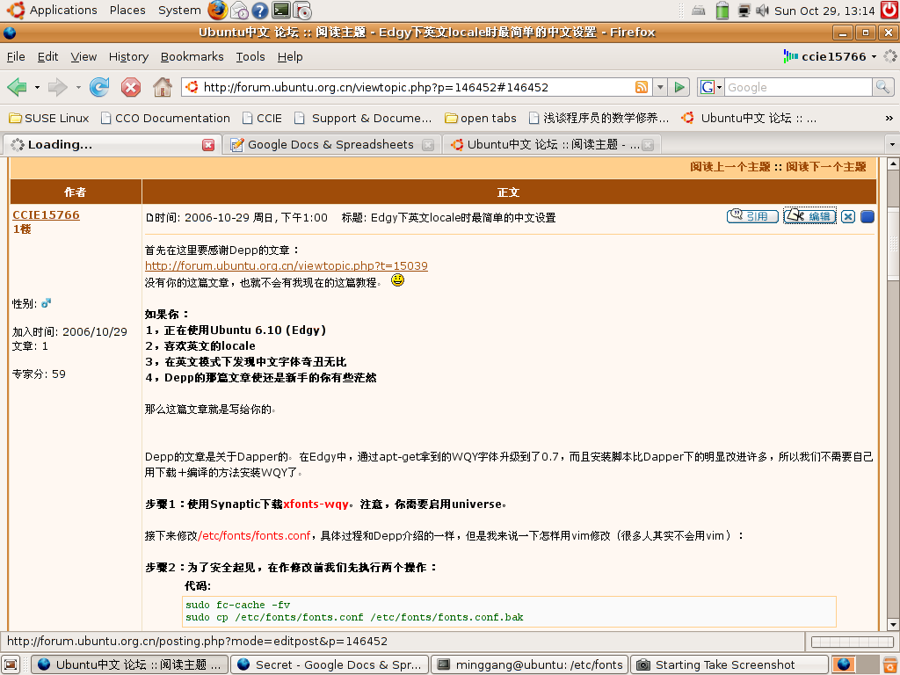Image resolution: width=900 pixels, height=675 pixels.
Task: Open the open tabs bookmark folder
Action: tap(481, 118)
